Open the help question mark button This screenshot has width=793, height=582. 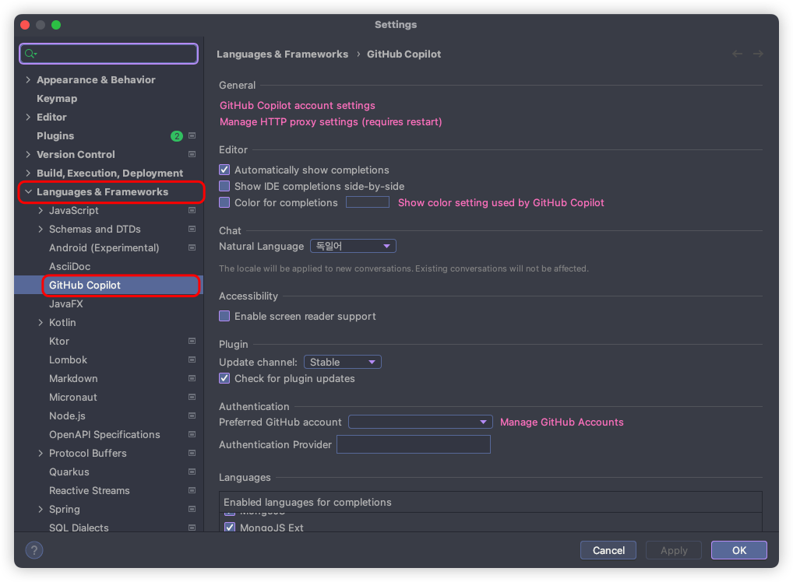coord(34,550)
